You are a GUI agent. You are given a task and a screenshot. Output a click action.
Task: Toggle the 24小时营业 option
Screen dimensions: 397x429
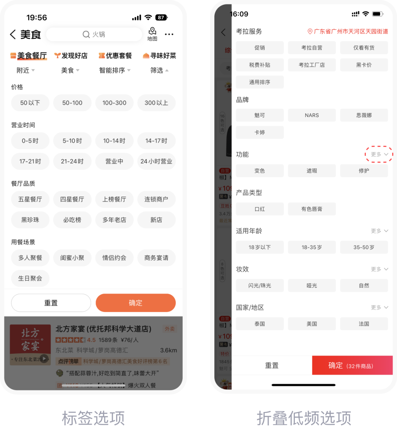(157, 161)
